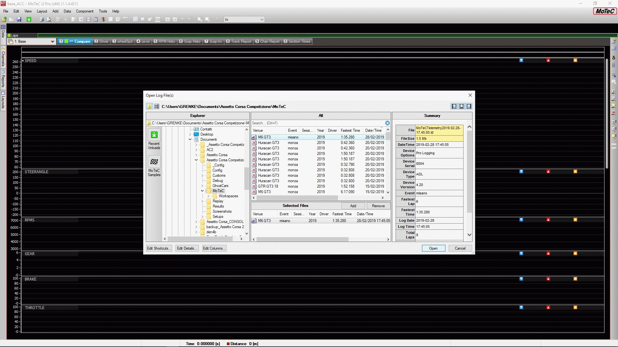
Task: Select the Huracan GT3 row with 0:32.790
Action: click(318, 165)
